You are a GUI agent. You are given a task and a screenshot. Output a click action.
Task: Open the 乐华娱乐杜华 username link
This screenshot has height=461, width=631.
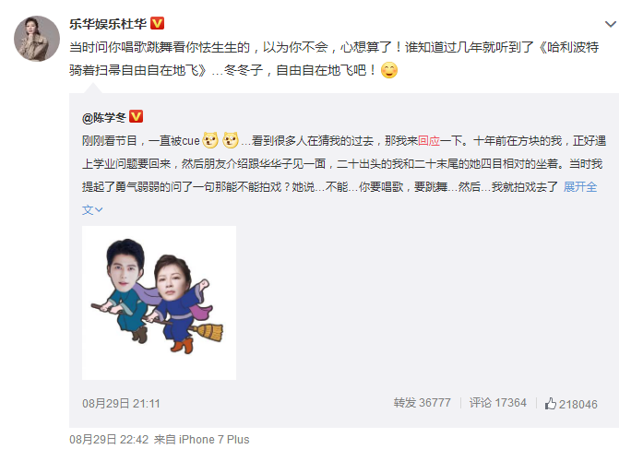(108, 24)
